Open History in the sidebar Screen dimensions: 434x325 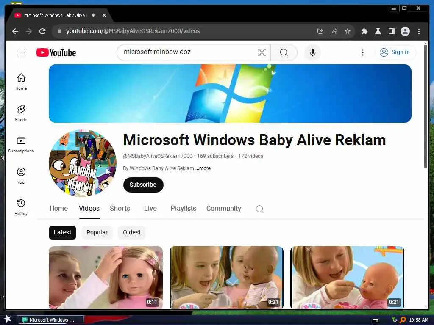coord(21,207)
